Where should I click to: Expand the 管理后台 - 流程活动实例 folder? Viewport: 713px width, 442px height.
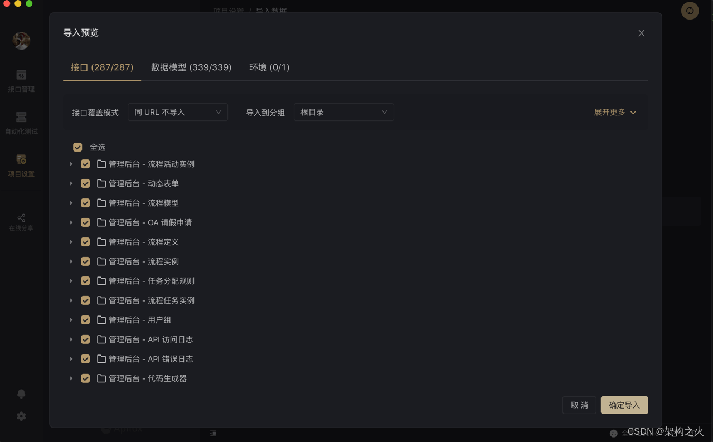pyautogui.click(x=71, y=164)
